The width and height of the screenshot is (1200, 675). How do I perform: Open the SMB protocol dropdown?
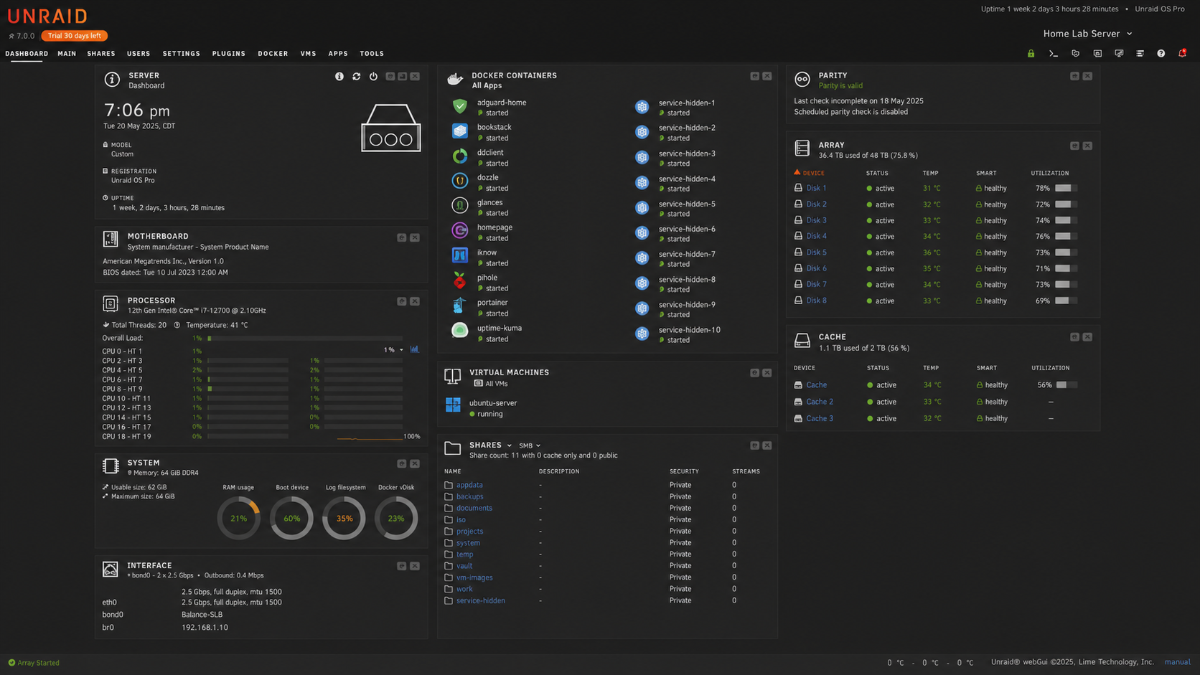click(530, 445)
